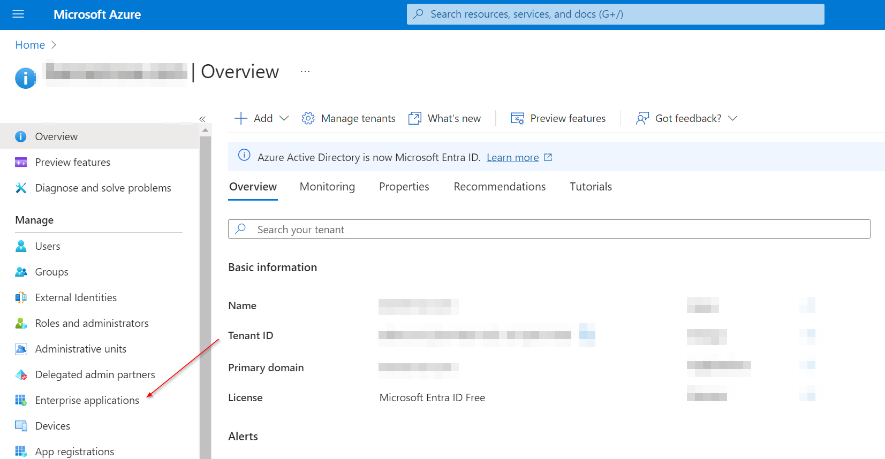Focus the global search resources box
The height and width of the screenshot is (459, 885).
tap(615, 14)
